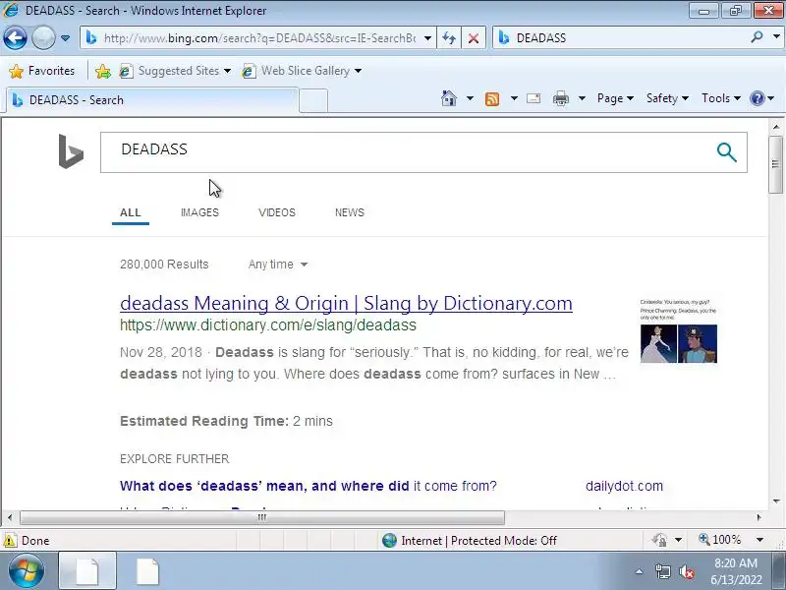This screenshot has width=786, height=590.
Task: Click the Print icon
Action: click(x=561, y=98)
